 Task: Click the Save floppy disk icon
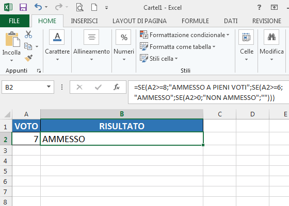23,7
